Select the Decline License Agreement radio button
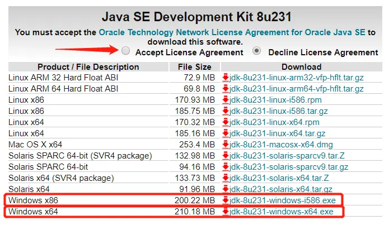This screenshot has height=225, width=389. 256,51
